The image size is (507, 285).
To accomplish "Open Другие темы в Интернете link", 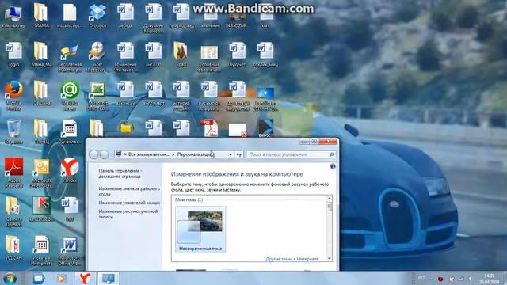I will tap(292, 259).
